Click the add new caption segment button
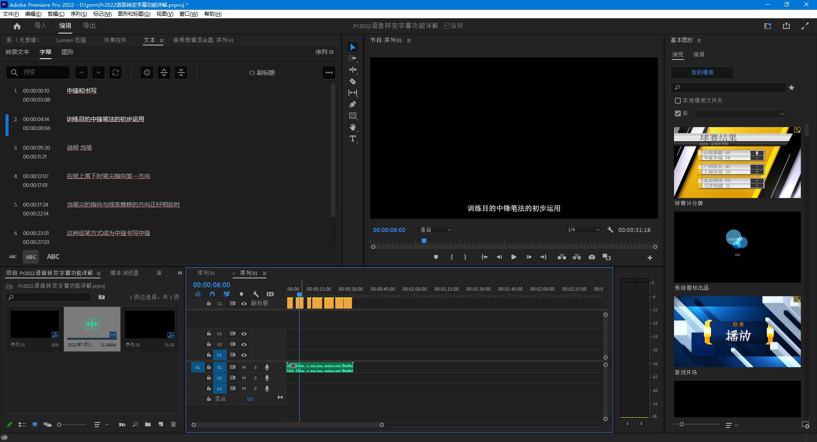Image resolution: width=817 pixels, height=442 pixels. [x=147, y=72]
